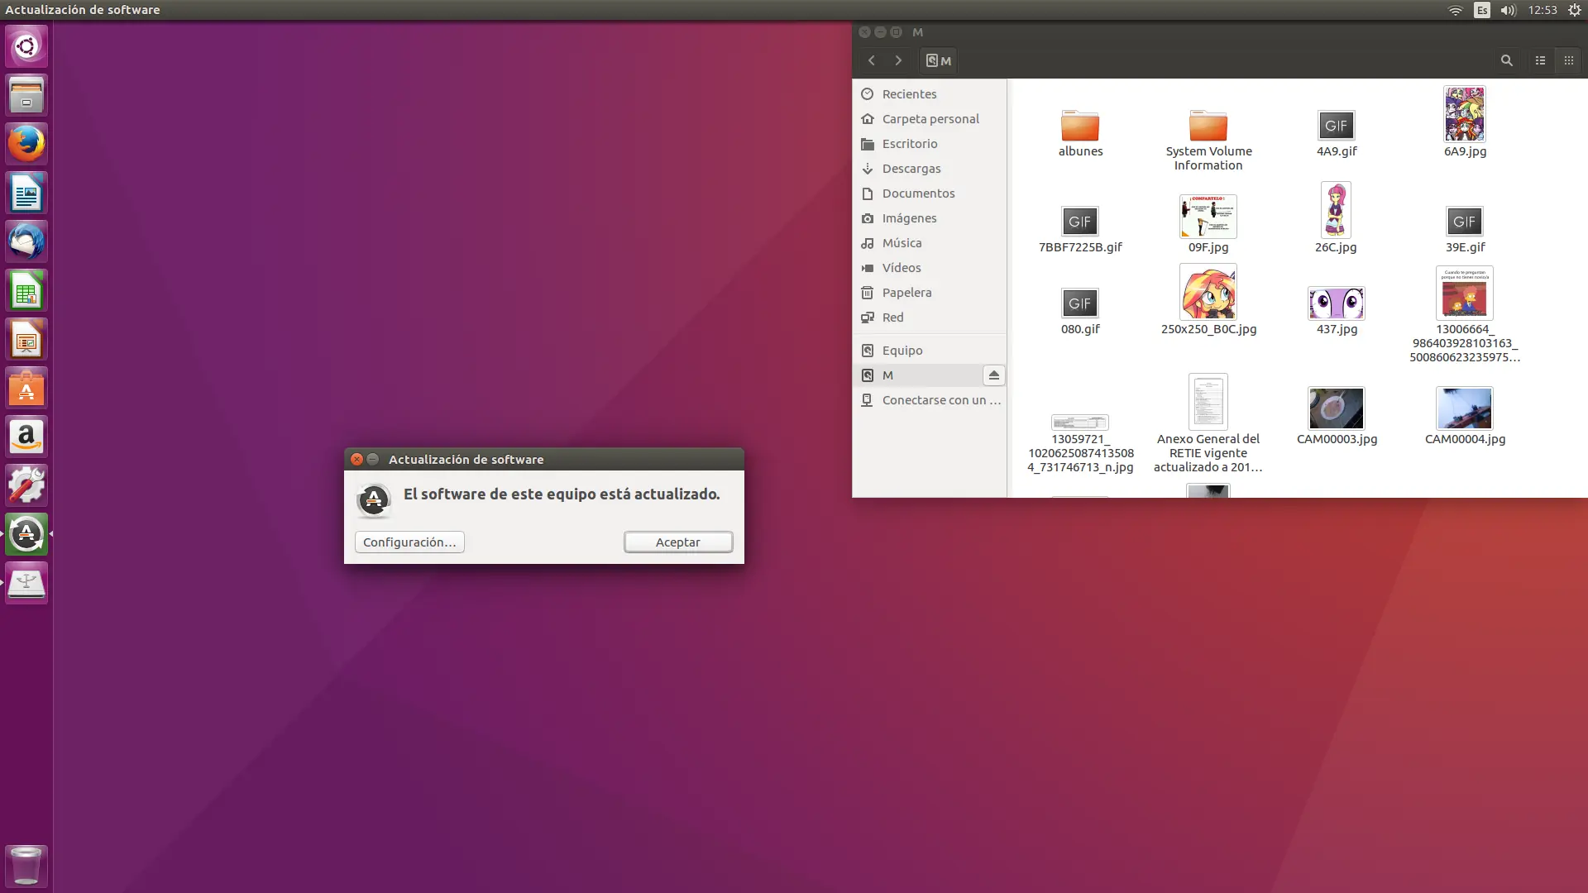Open the Trash in the launcher
This screenshot has height=893, width=1588.
(26, 865)
